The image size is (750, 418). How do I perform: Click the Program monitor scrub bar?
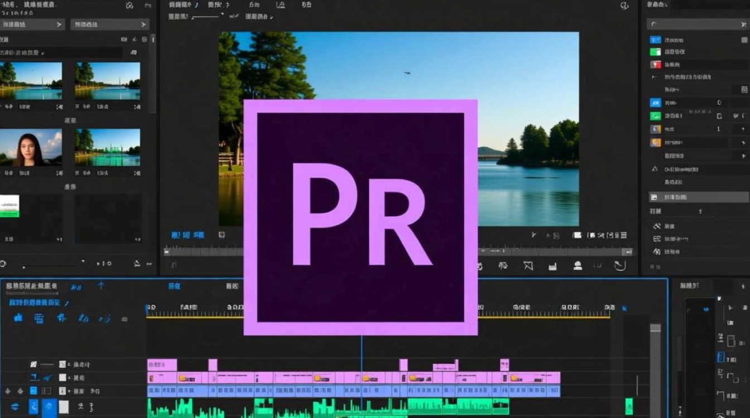click(x=398, y=251)
